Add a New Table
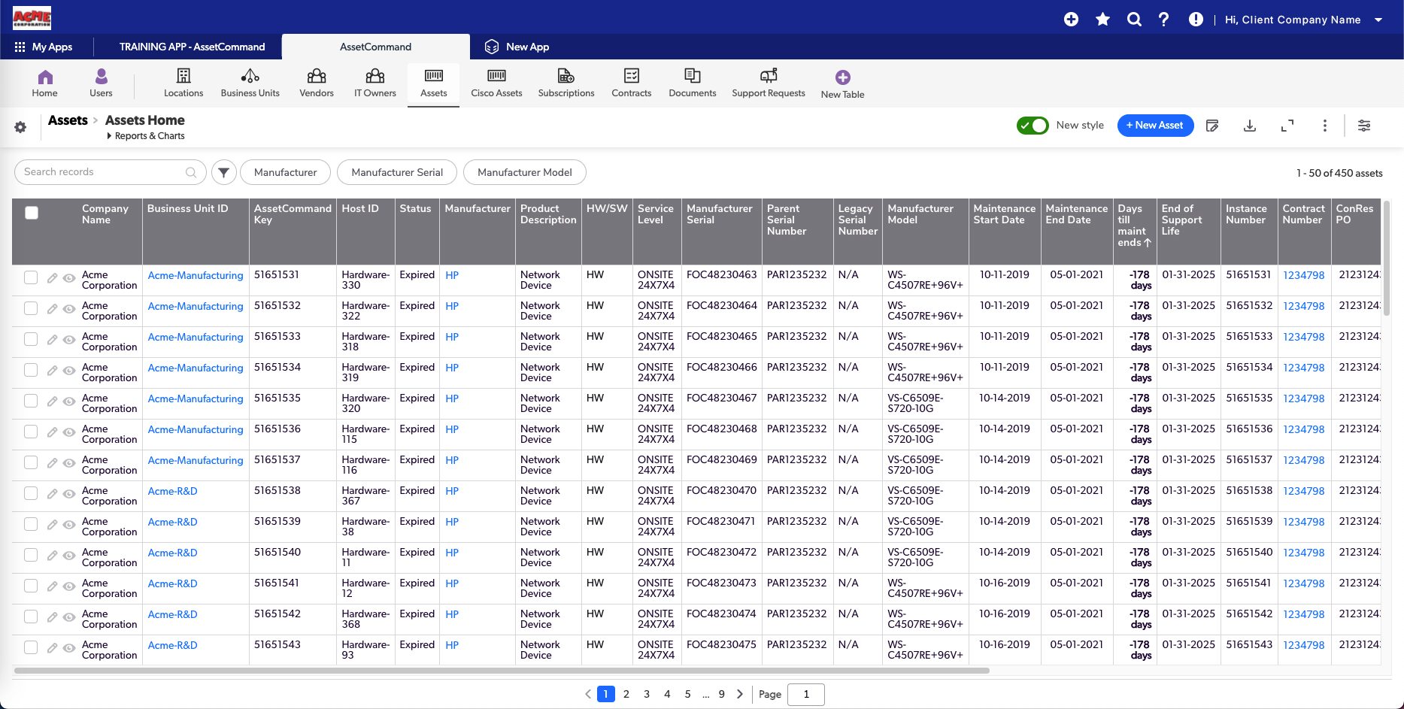 [842, 84]
